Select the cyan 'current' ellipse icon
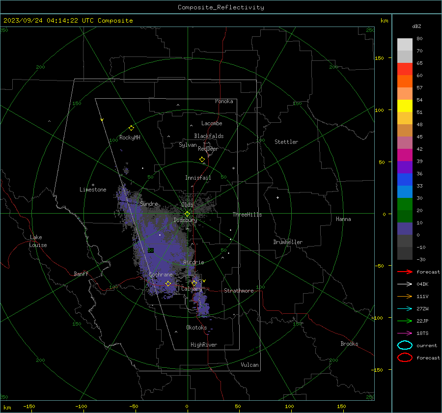This screenshot has height=413, width=442. point(405,345)
